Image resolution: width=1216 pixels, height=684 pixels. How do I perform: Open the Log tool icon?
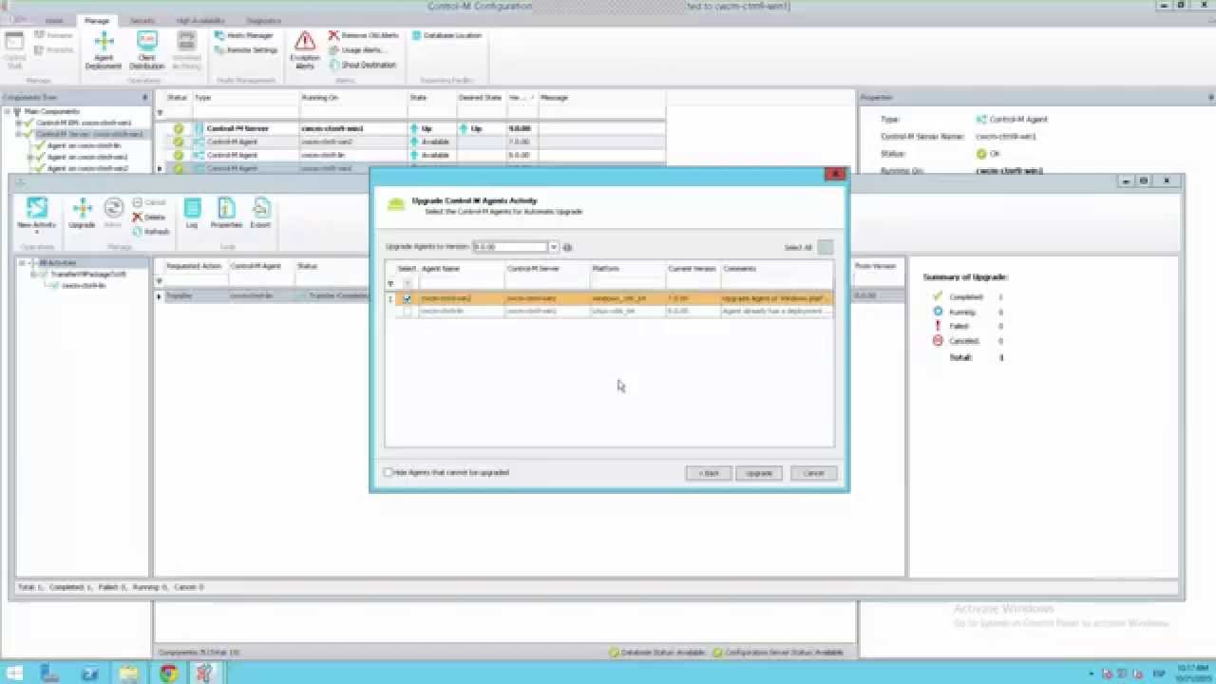point(192,215)
